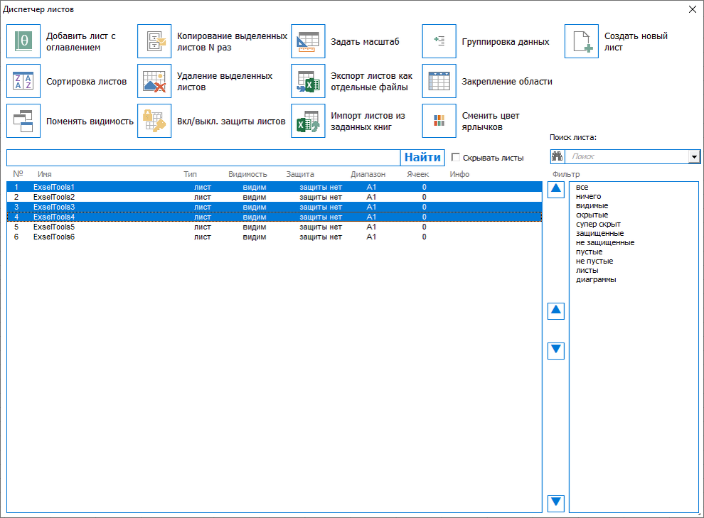The width and height of the screenshot is (704, 518).
Task: Open the 'Добавить лист с оглавлением' tool
Action: pyautogui.click(x=23, y=41)
